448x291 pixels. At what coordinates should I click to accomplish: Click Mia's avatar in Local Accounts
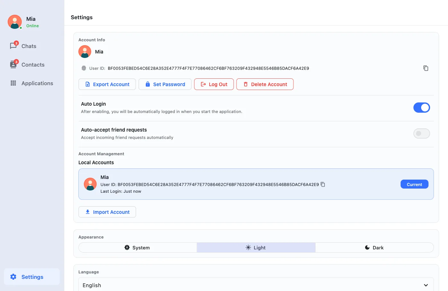(90, 184)
